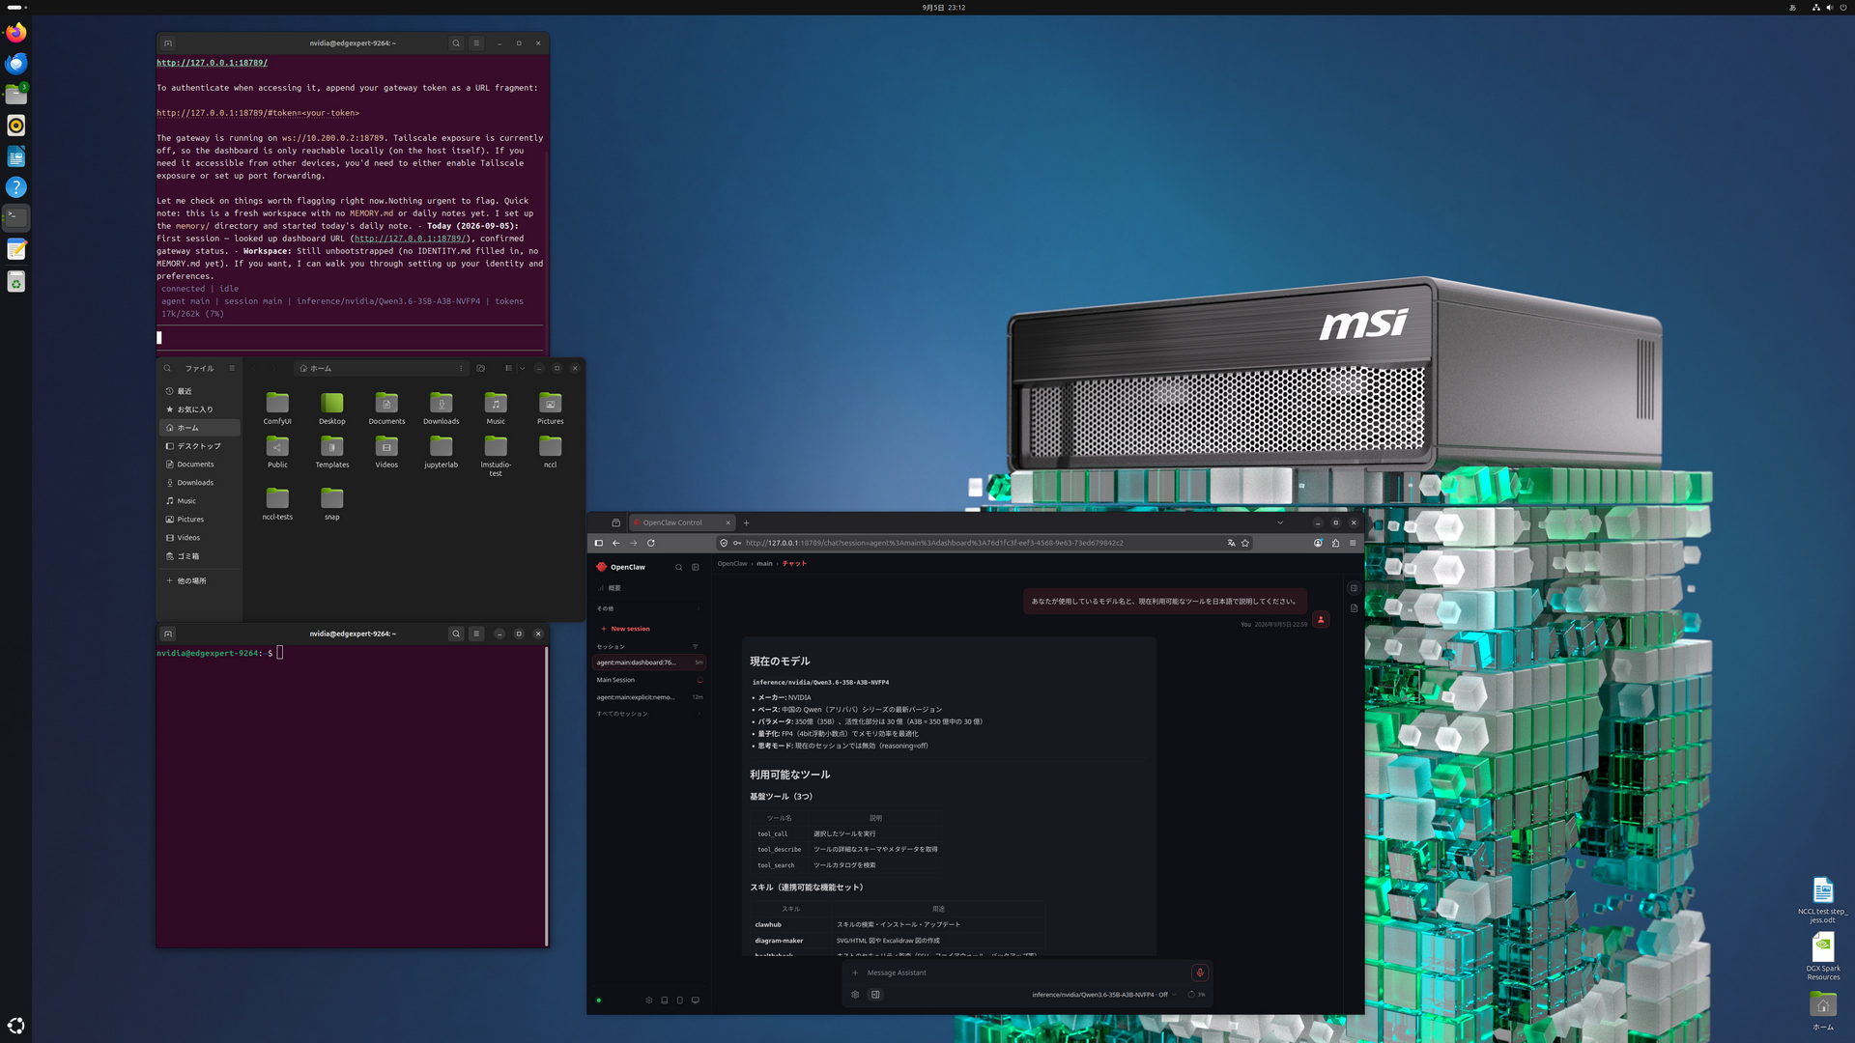This screenshot has width=1855, height=1043.
Task: Open the view options chevron in Files header
Action: [523, 368]
